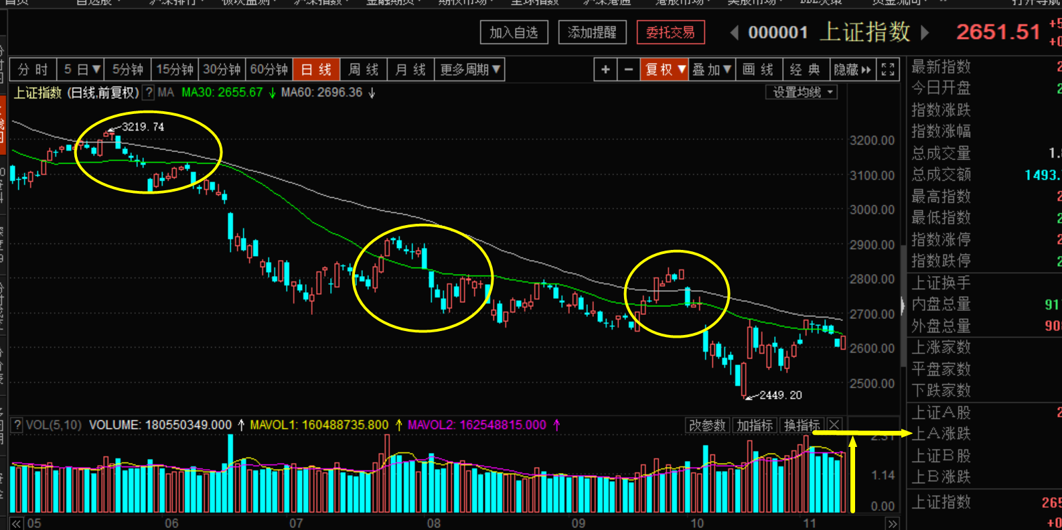Select the 总成交额 row in side panel
Screen dimensions: 1062x530
pos(986,175)
